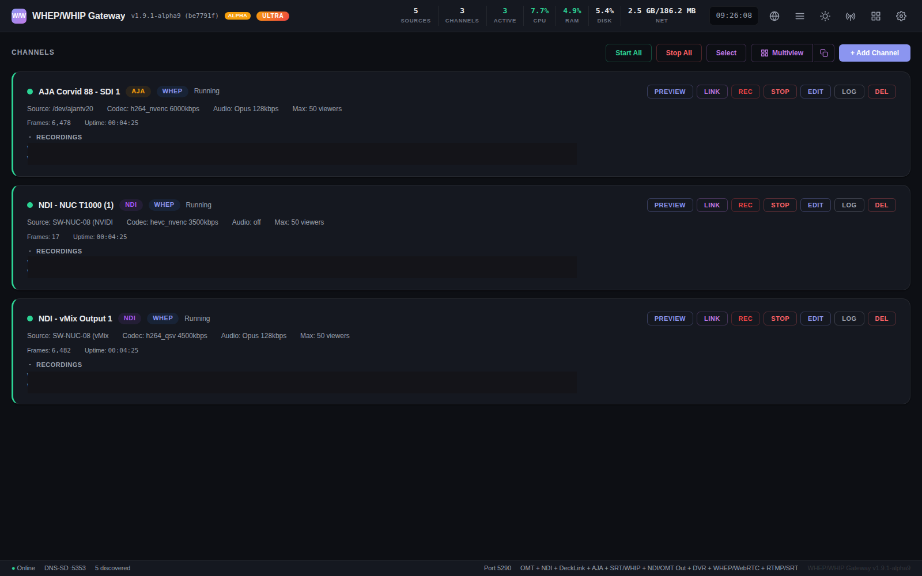Image resolution: width=922 pixels, height=576 pixels.
Task: Expand RECORDINGS under AJA Corvid 88
Action: coord(55,137)
